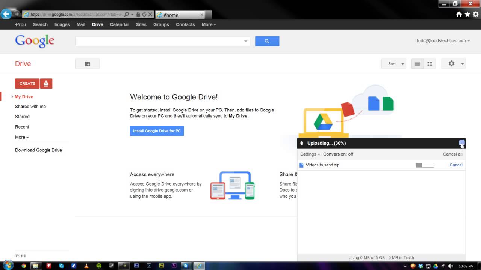Show hidden system tray icons
The image size is (481, 270).
405,266
